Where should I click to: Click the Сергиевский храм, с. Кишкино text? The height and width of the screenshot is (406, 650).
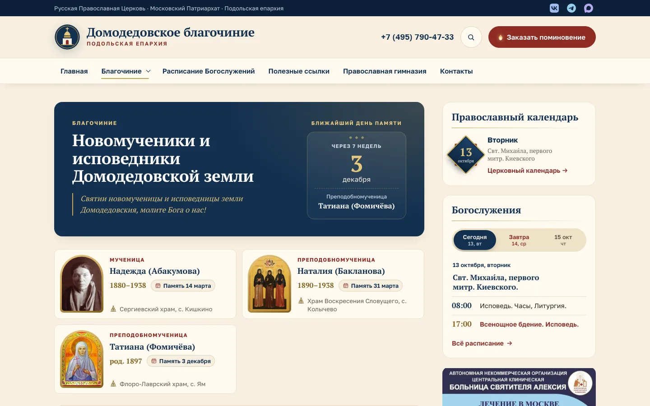point(166,309)
